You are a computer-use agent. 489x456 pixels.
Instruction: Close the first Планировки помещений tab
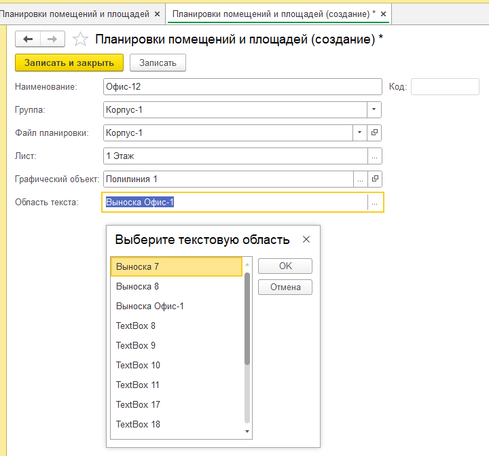point(158,14)
